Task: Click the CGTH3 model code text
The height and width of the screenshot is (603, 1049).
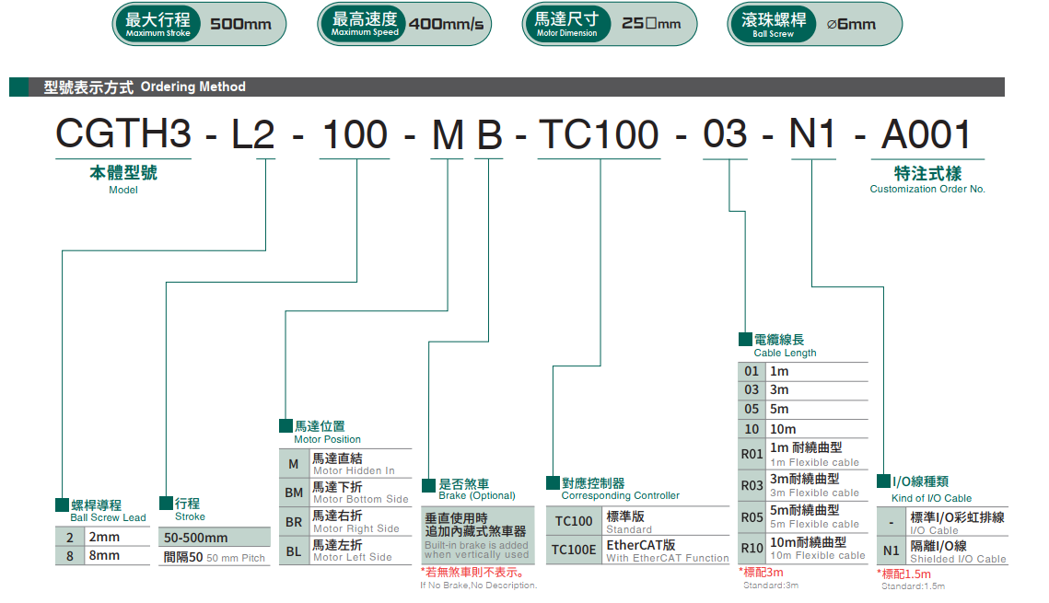Action: pyautogui.click(x=123, y=135)
